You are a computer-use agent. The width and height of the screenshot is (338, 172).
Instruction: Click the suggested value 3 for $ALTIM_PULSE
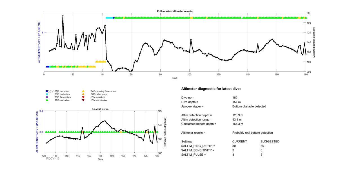tap(262, 155)
